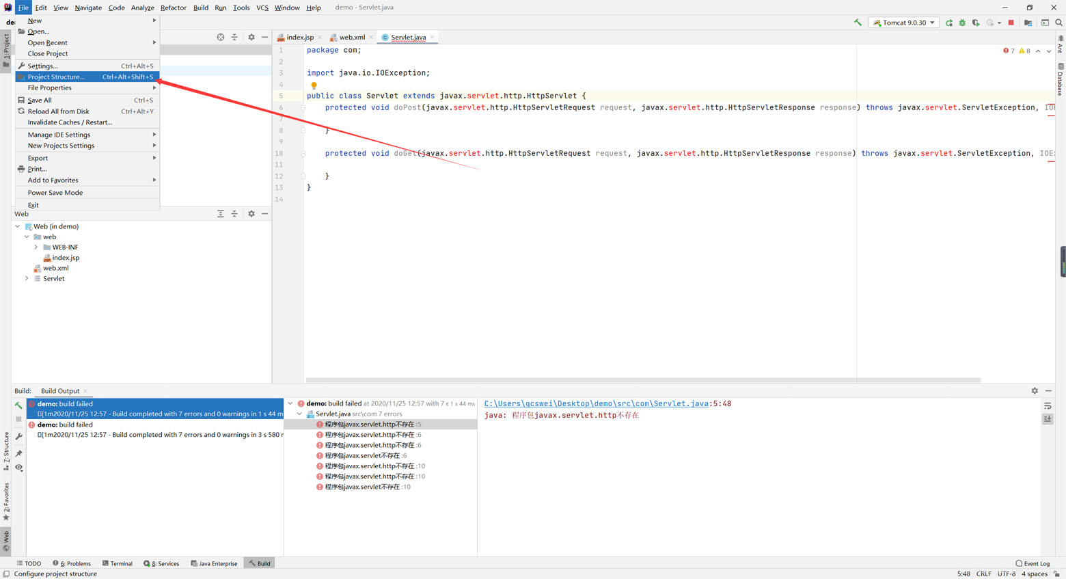
Task: Open the Servlet.java file path link
Action: pos(596,404)
